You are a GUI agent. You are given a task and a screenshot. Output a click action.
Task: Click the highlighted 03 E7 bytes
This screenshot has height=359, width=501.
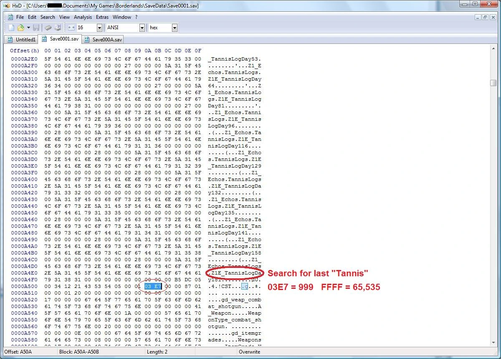tap(153, 286)
